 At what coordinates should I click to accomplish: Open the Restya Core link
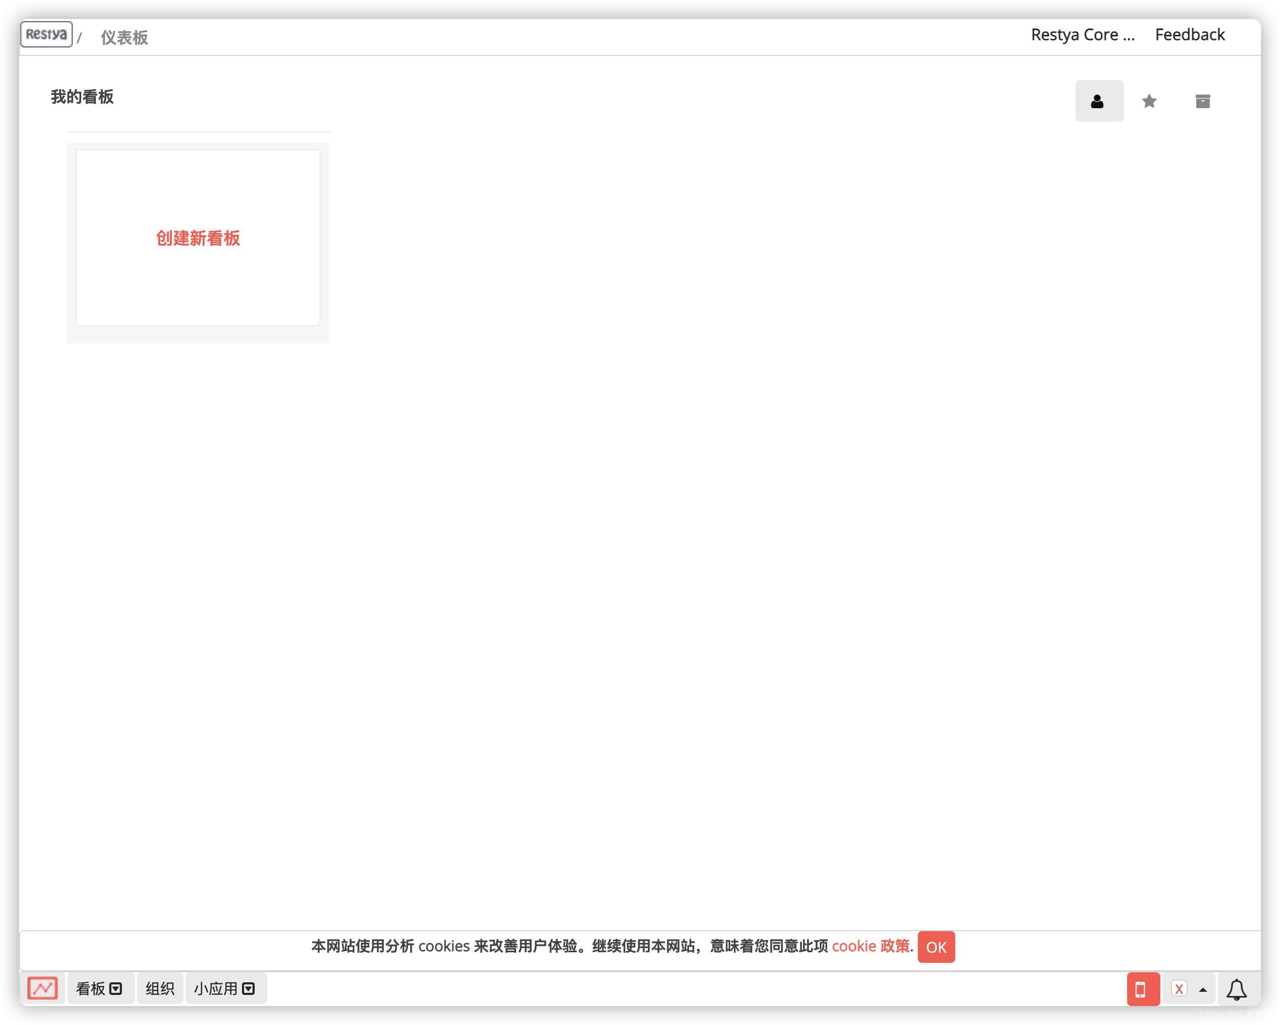click(1082, 35)
